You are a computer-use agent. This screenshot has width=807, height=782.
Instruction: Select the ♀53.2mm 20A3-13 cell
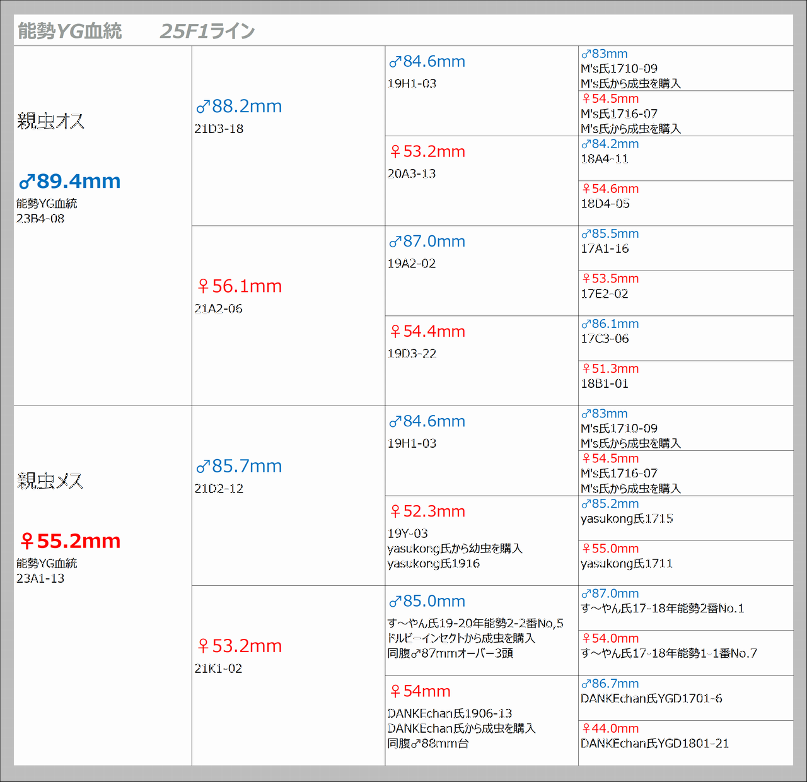427,161
